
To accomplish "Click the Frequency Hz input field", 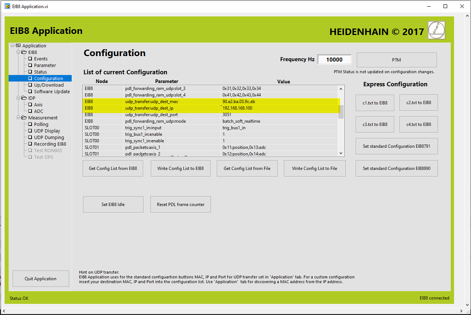I will 335,60.
